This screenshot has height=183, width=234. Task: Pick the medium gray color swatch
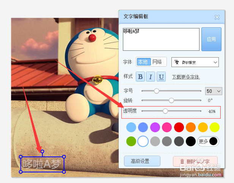coord(167,141)
